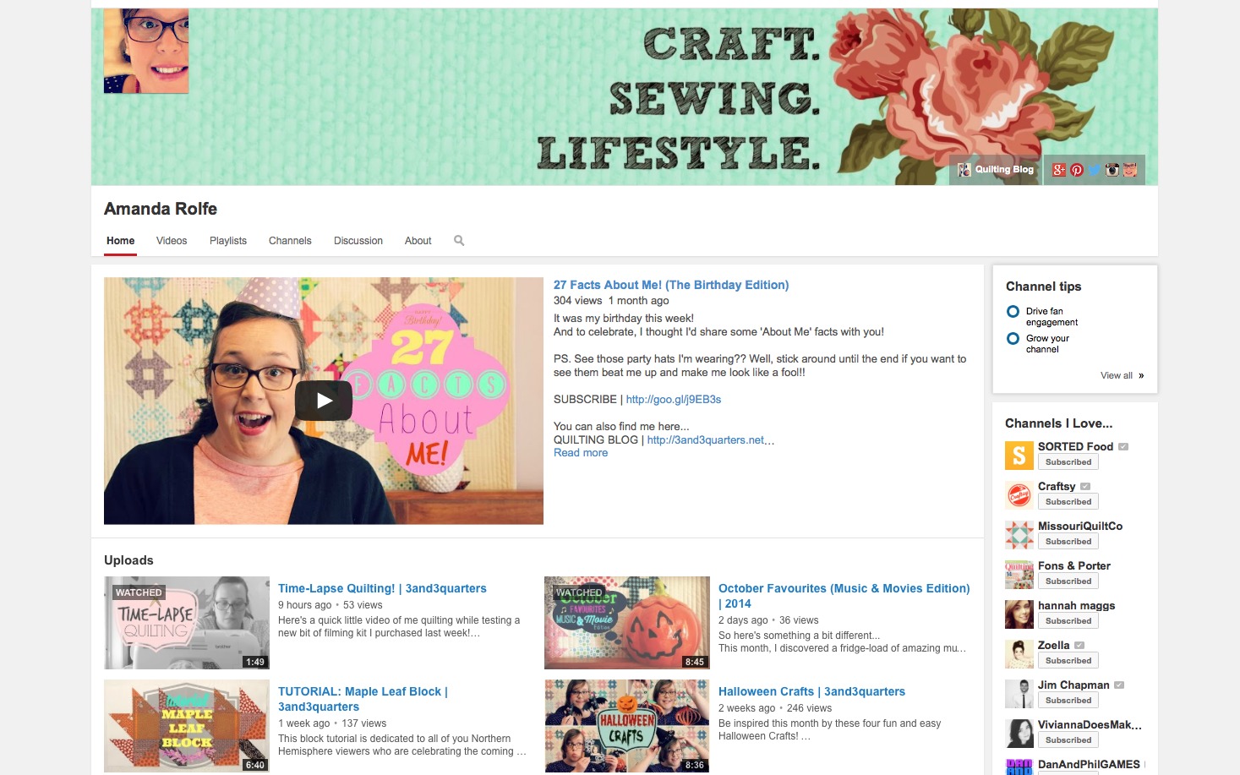Toggle Subscribed button under Fons & Porter
The height and width of the screenshot is (775, 1240).
pos(1068,581)
